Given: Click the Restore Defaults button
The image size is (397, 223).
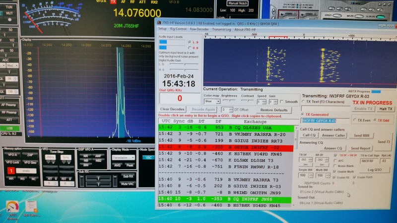Looking at the screenshot, I should (x=274, y=110).
